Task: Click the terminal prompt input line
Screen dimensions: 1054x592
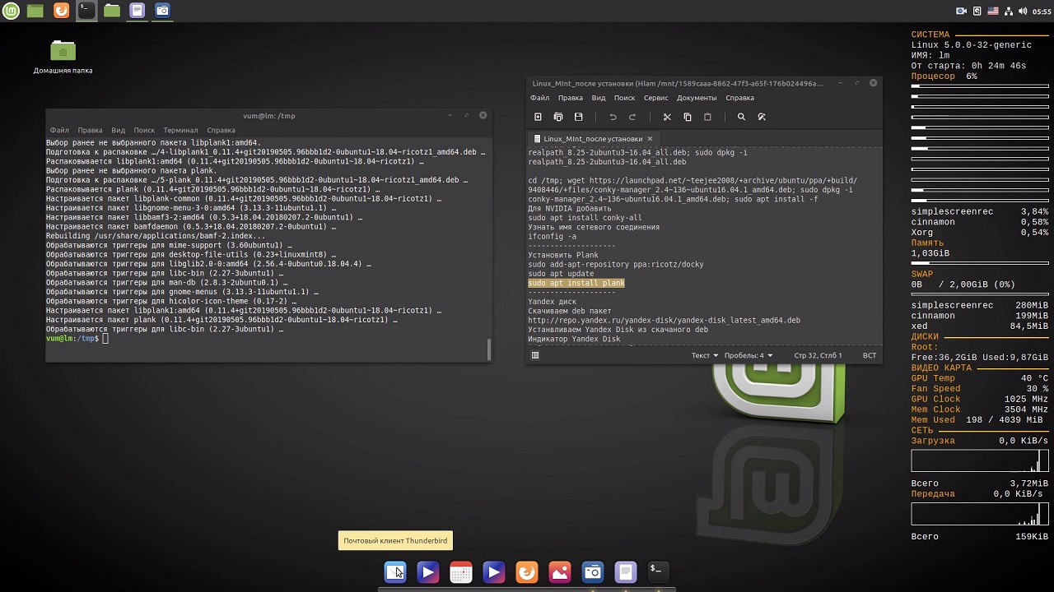Action: (247, 339)
